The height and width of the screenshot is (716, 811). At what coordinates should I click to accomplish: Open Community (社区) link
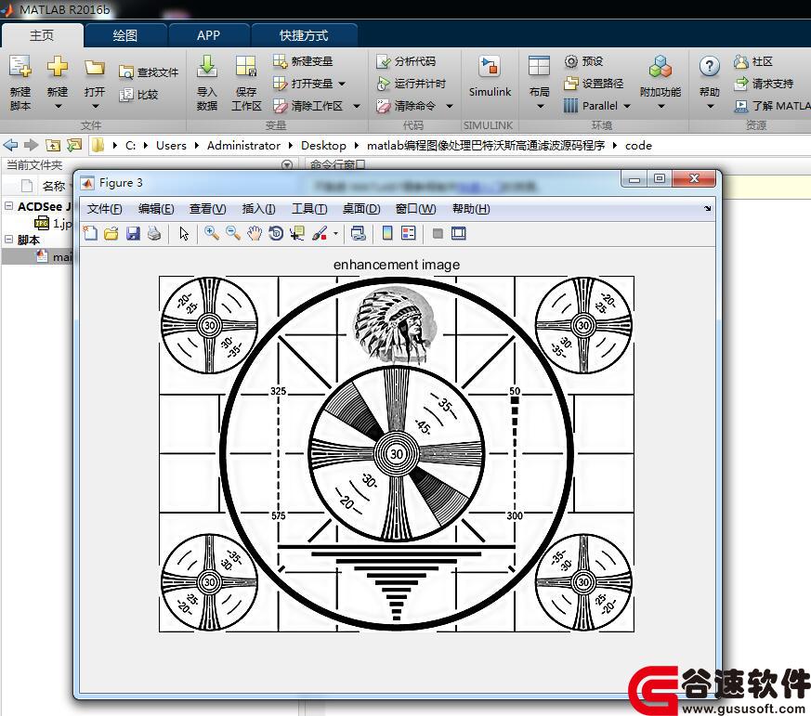pyautogui.click(x=753, y=61)
